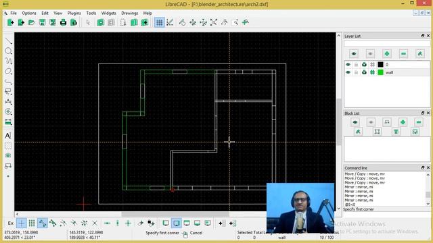
Task: Create a new drawing with toolbar icon
Action: tap(11, 22)
